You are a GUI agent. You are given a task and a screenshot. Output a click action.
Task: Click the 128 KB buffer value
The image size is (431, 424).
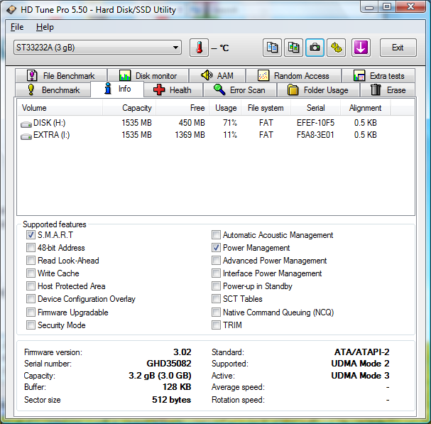[x=177, y=387]
